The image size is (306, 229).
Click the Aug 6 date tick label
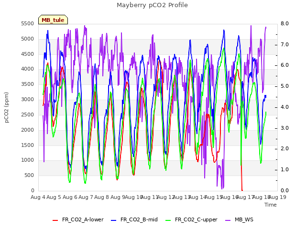click(70, 197)
